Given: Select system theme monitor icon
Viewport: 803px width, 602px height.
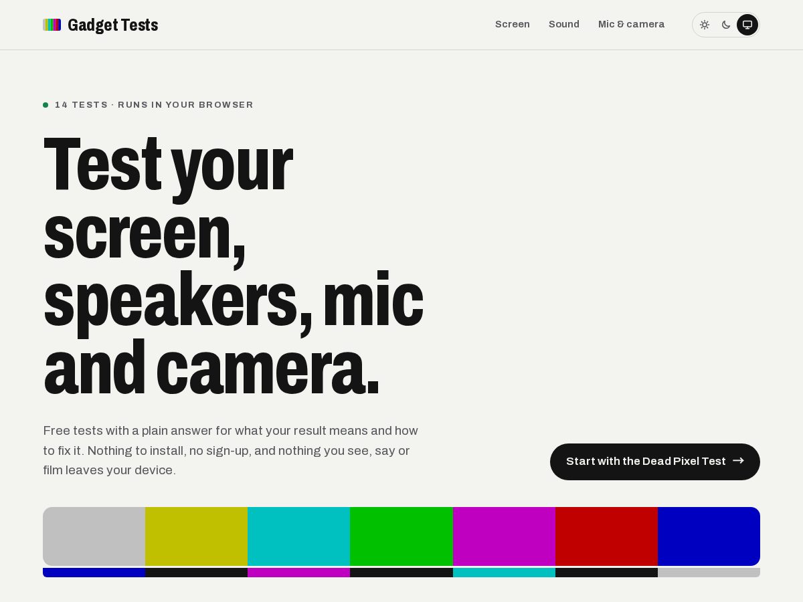Looking at the screenshot, I should (747, 25).
